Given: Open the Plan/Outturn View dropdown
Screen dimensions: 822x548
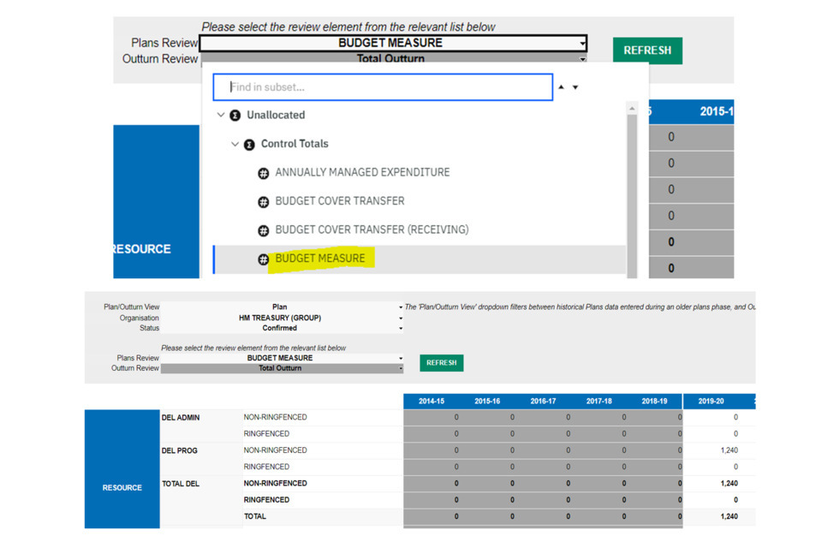Looking at the screenshot, I should [400, 307].
